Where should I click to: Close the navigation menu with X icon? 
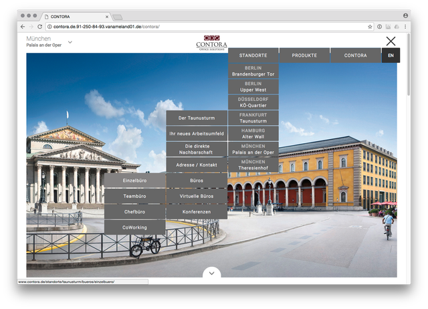pyautogui.click(x=391, y=41)
